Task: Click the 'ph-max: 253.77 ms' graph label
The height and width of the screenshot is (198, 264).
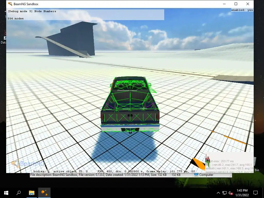Action: point(221,161)
